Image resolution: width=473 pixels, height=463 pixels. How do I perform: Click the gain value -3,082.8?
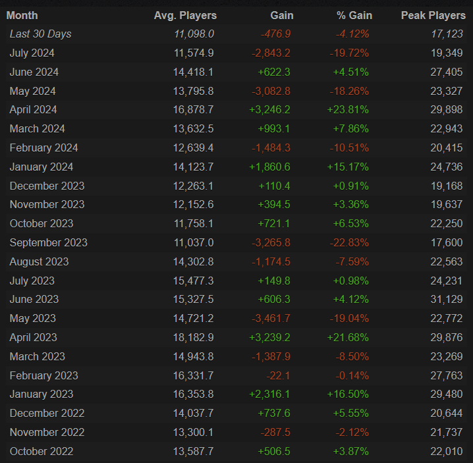[x=271, y=91]
